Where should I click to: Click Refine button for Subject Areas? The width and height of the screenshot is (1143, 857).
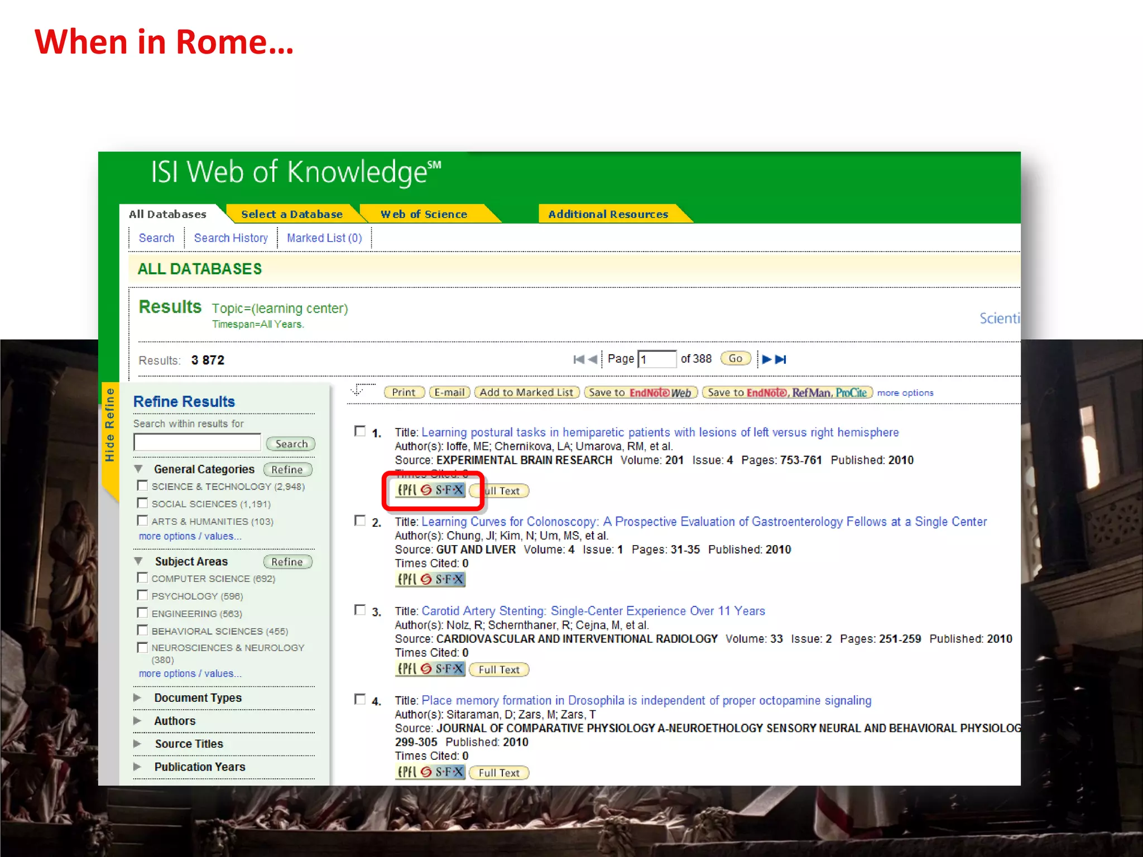pos(287,562)
